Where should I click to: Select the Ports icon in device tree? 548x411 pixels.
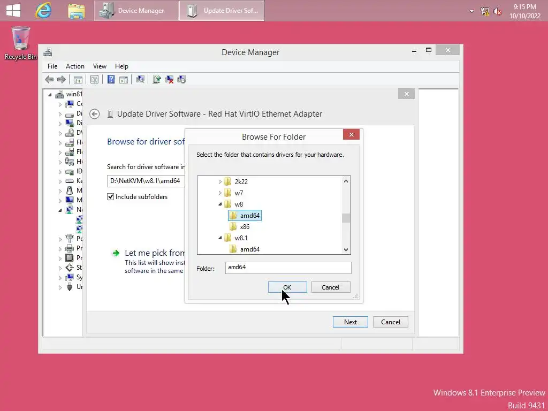[x=70, y=239]
